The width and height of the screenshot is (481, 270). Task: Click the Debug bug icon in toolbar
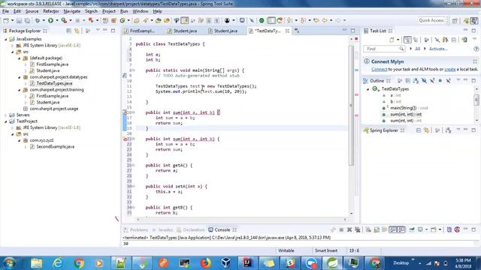point(38,20)
